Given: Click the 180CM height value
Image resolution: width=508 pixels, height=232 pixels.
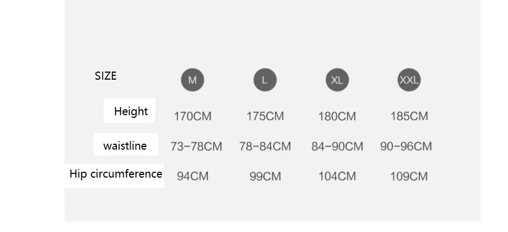Looking at the screenshot, I should tap(337, 116).
